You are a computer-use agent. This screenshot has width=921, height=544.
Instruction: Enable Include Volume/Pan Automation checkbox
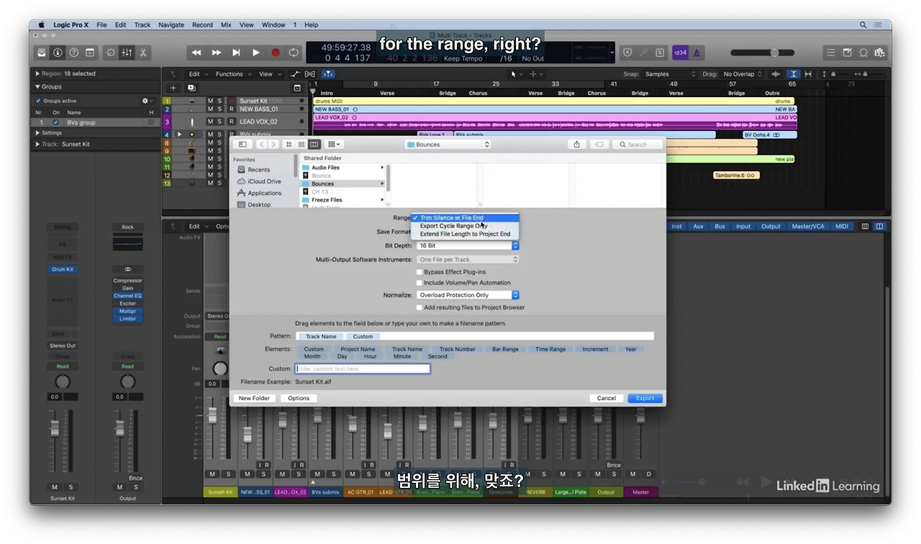419,283
